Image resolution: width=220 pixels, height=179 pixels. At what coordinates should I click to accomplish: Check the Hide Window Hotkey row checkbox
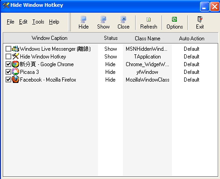8,57
